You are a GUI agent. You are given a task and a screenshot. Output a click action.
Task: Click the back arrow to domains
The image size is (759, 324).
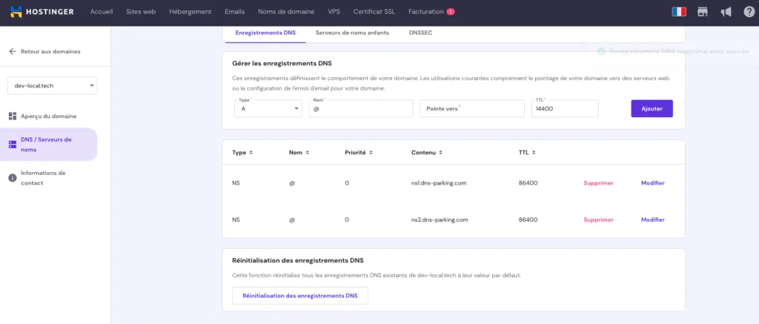pyautogui.click(x=13, y=51)
